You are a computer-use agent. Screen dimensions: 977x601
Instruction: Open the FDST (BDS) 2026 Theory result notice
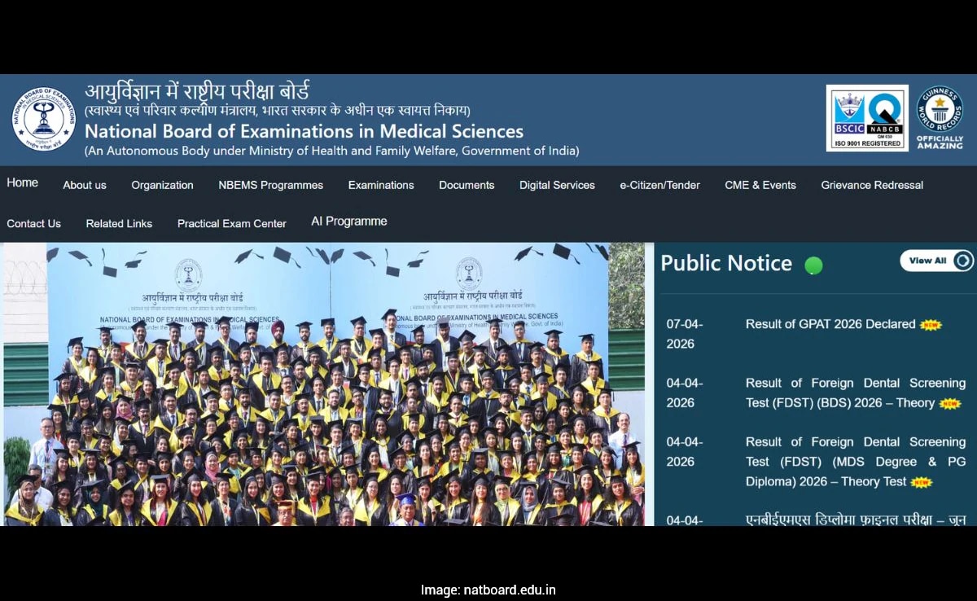pos(855,393)
